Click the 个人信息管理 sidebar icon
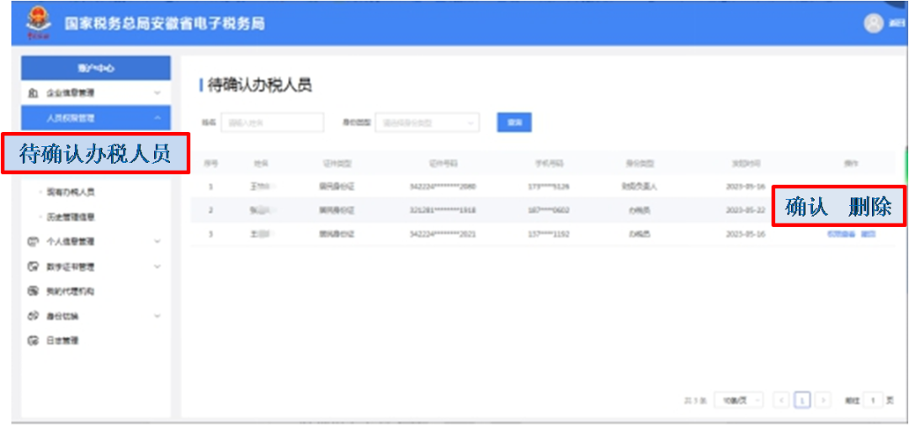 point(33,242)
